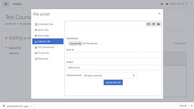Open the downloaded pexels-photo jpeg file
194x109 pixels.
pos(18,106)
